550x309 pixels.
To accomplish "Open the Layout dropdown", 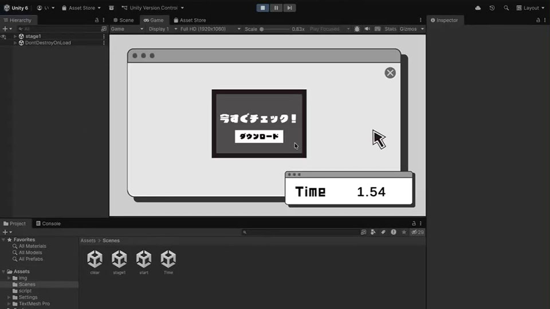I will [x=531, y=8].
